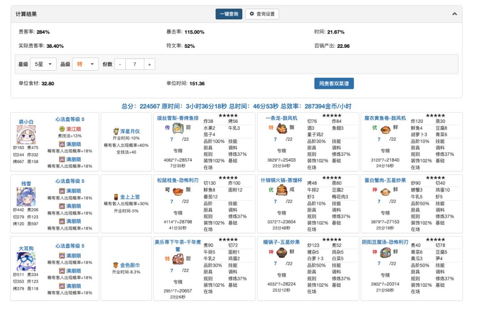The image size is (483, 314).
Task: Click first 满朋陨 icon under 裘小白
Action: (x=62, y=144)
